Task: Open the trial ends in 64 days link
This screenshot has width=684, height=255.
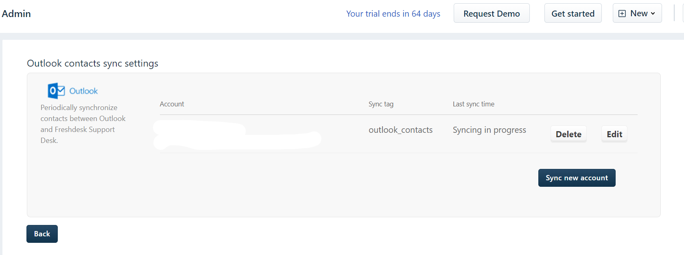Action: tap(393, 13)
